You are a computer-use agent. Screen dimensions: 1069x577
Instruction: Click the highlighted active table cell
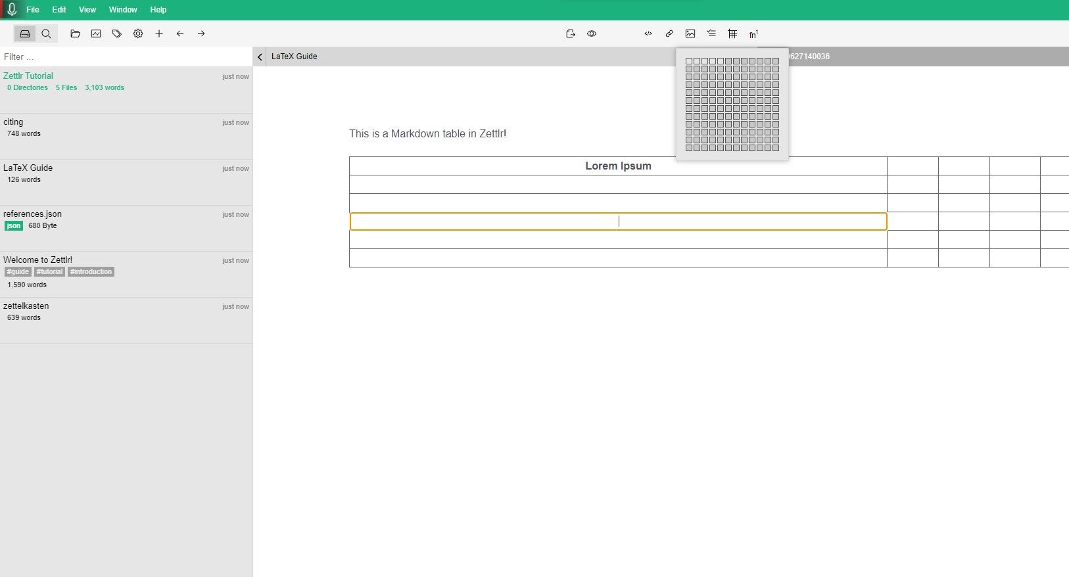click(618, 221)
